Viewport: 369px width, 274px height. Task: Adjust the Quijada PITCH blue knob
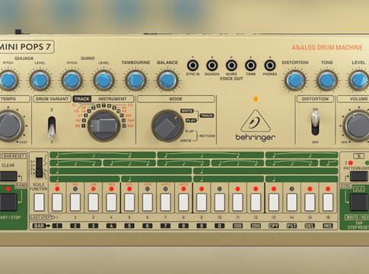[x=8, y=81]
